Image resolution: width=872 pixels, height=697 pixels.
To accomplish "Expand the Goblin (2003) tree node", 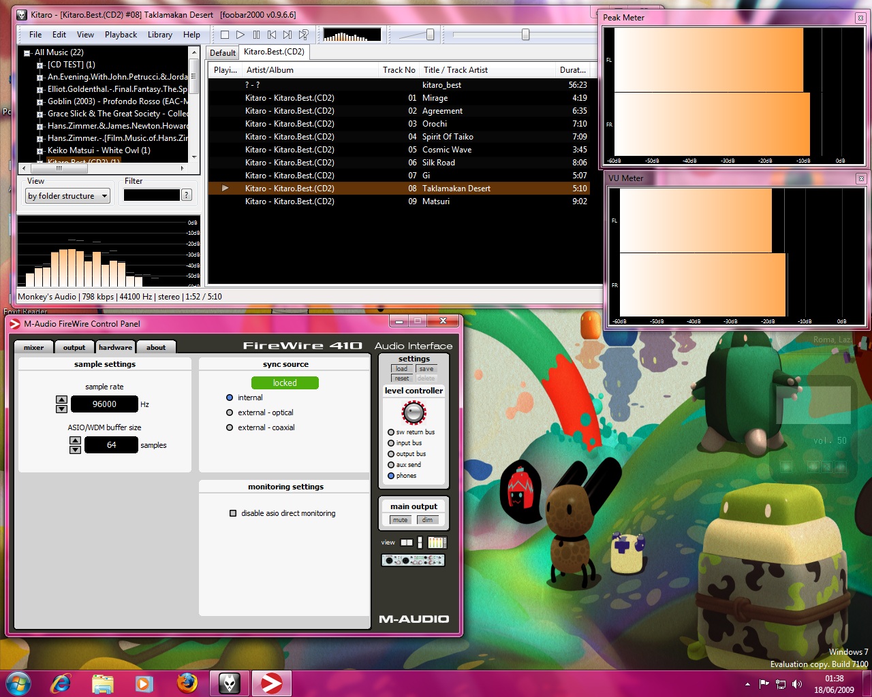I will pyautogui.click(x=40, y=102).
